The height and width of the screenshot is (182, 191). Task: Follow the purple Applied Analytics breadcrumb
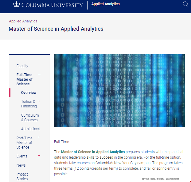[x=23, y=21]
